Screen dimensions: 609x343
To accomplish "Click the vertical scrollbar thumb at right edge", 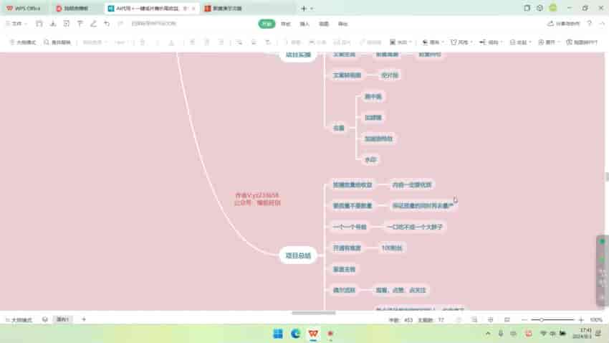I will click(607, 177).
